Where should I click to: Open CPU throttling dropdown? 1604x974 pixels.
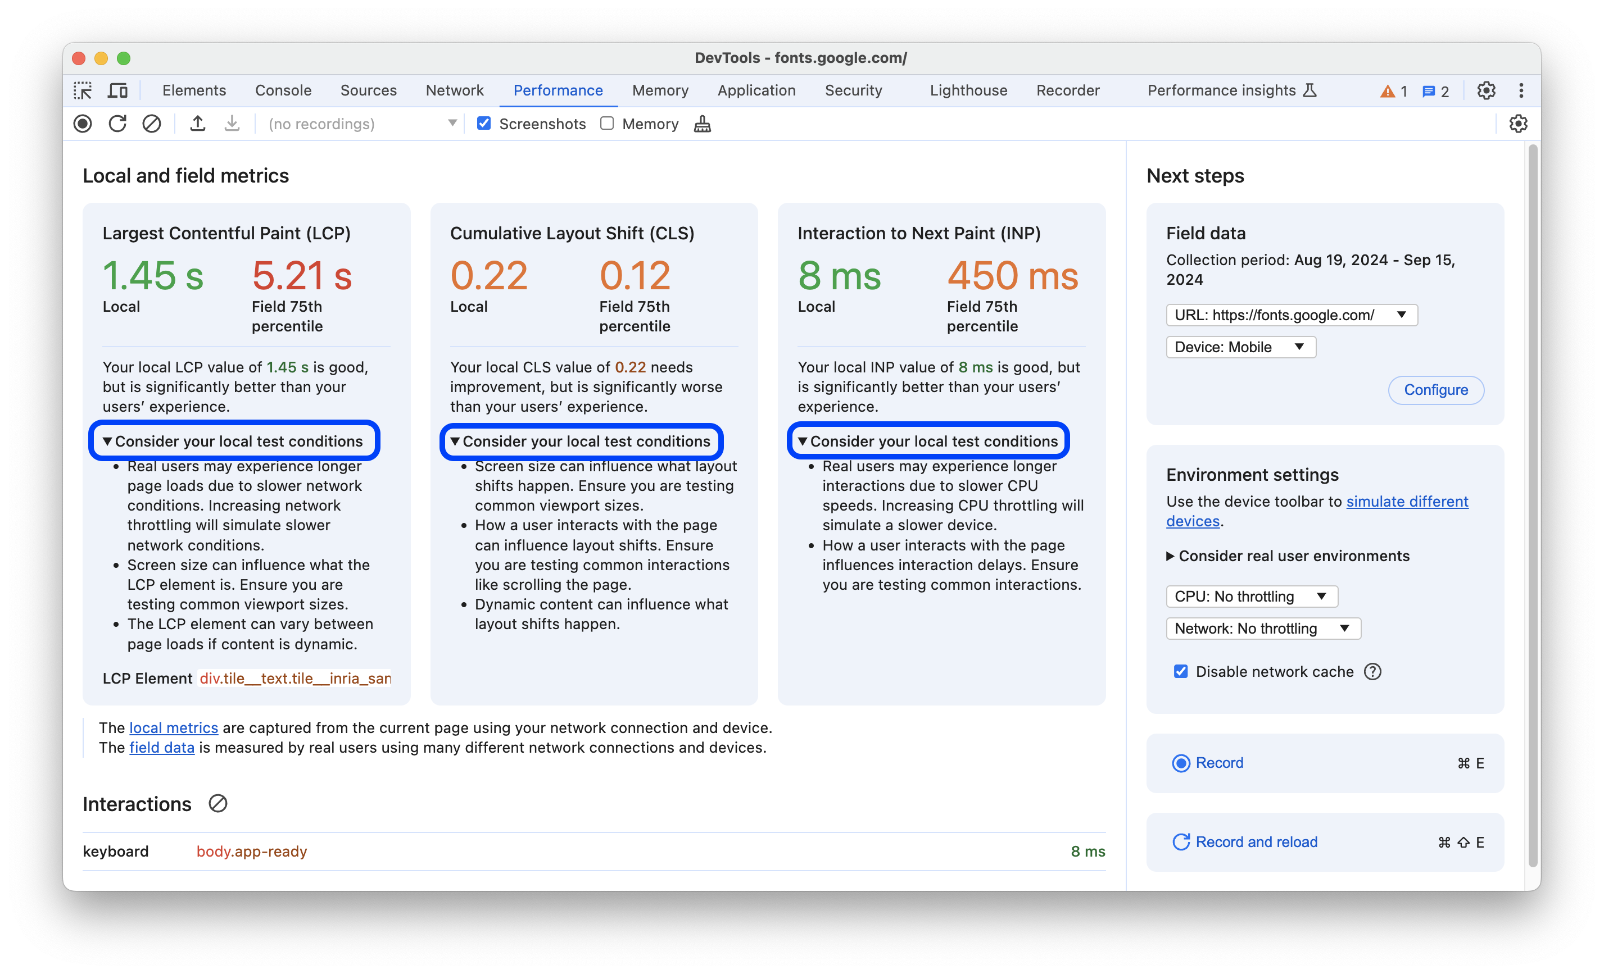(1248, 594)
